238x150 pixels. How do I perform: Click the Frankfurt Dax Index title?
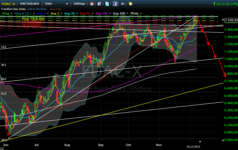click(13, 9)
